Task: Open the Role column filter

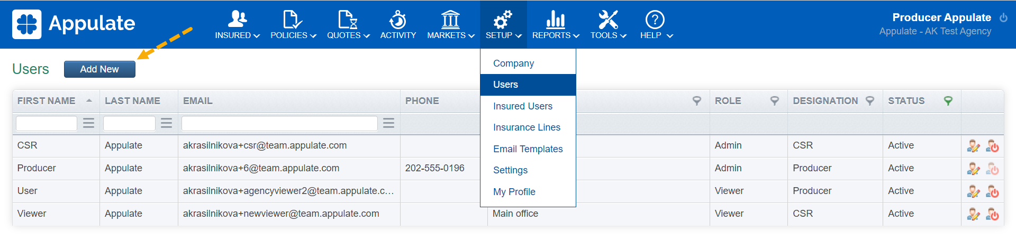Action: pos(774,100)
